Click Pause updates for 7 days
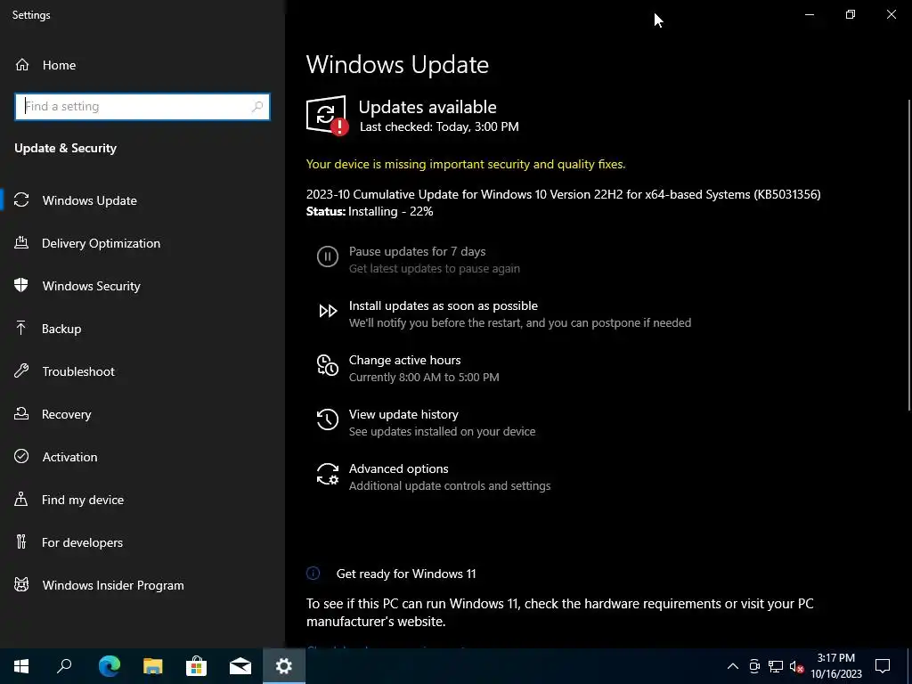The height and width of the screenshot is (684, 912). pos(419,259)
